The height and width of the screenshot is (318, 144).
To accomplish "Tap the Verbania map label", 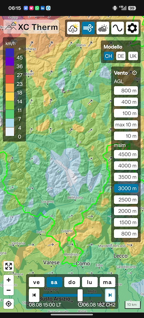I will (x=18, y=243).
